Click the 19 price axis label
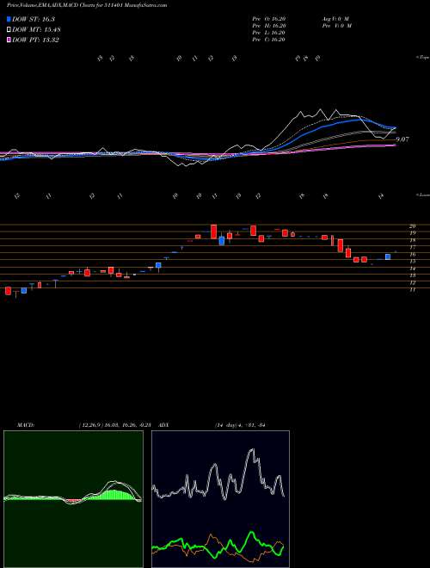 (412, 233)
